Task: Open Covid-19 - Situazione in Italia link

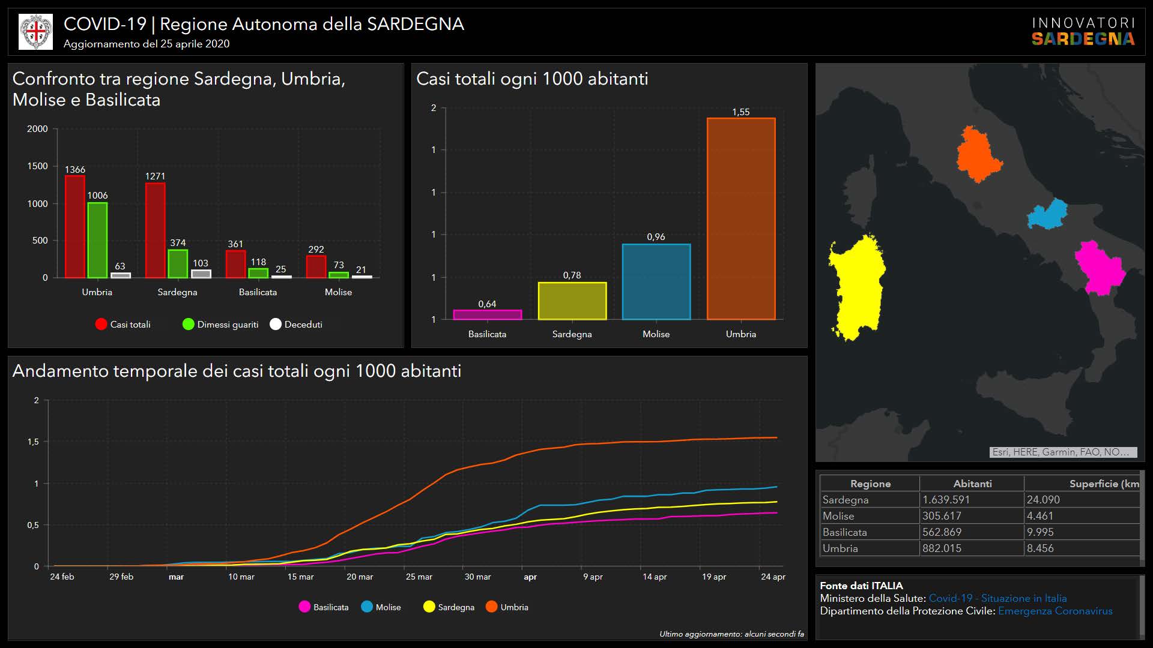Action: (x=997, y=598)
